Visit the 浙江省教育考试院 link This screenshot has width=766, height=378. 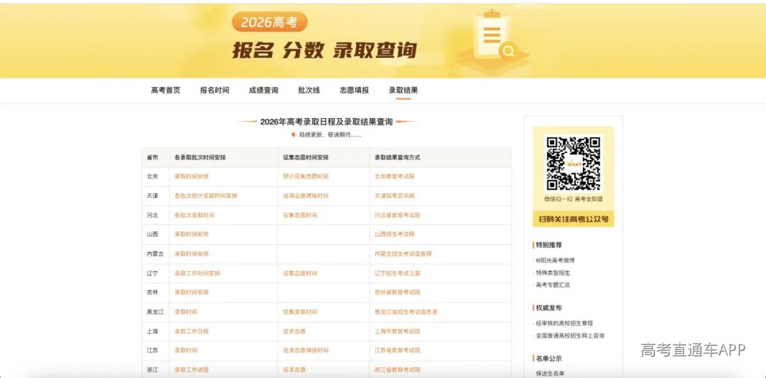(397, 370)
